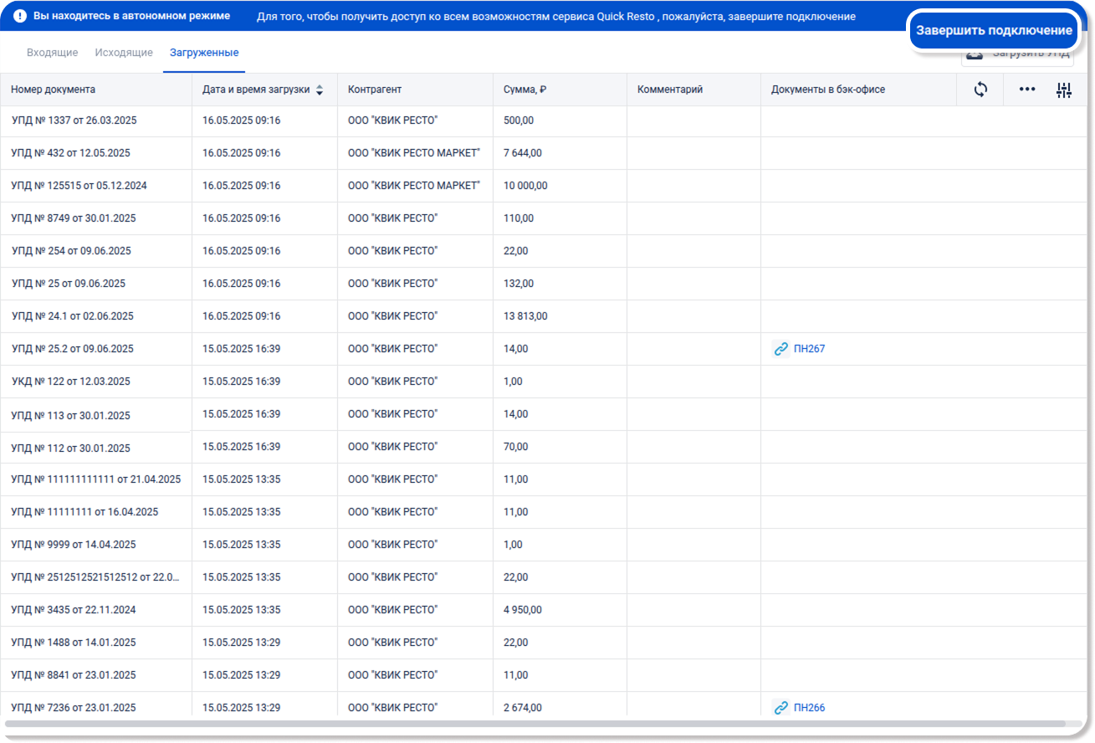Viewport: 1095px width, 743px height.
Task: Click the chain link icon beside ПН266
Action: tap(780, 708)
